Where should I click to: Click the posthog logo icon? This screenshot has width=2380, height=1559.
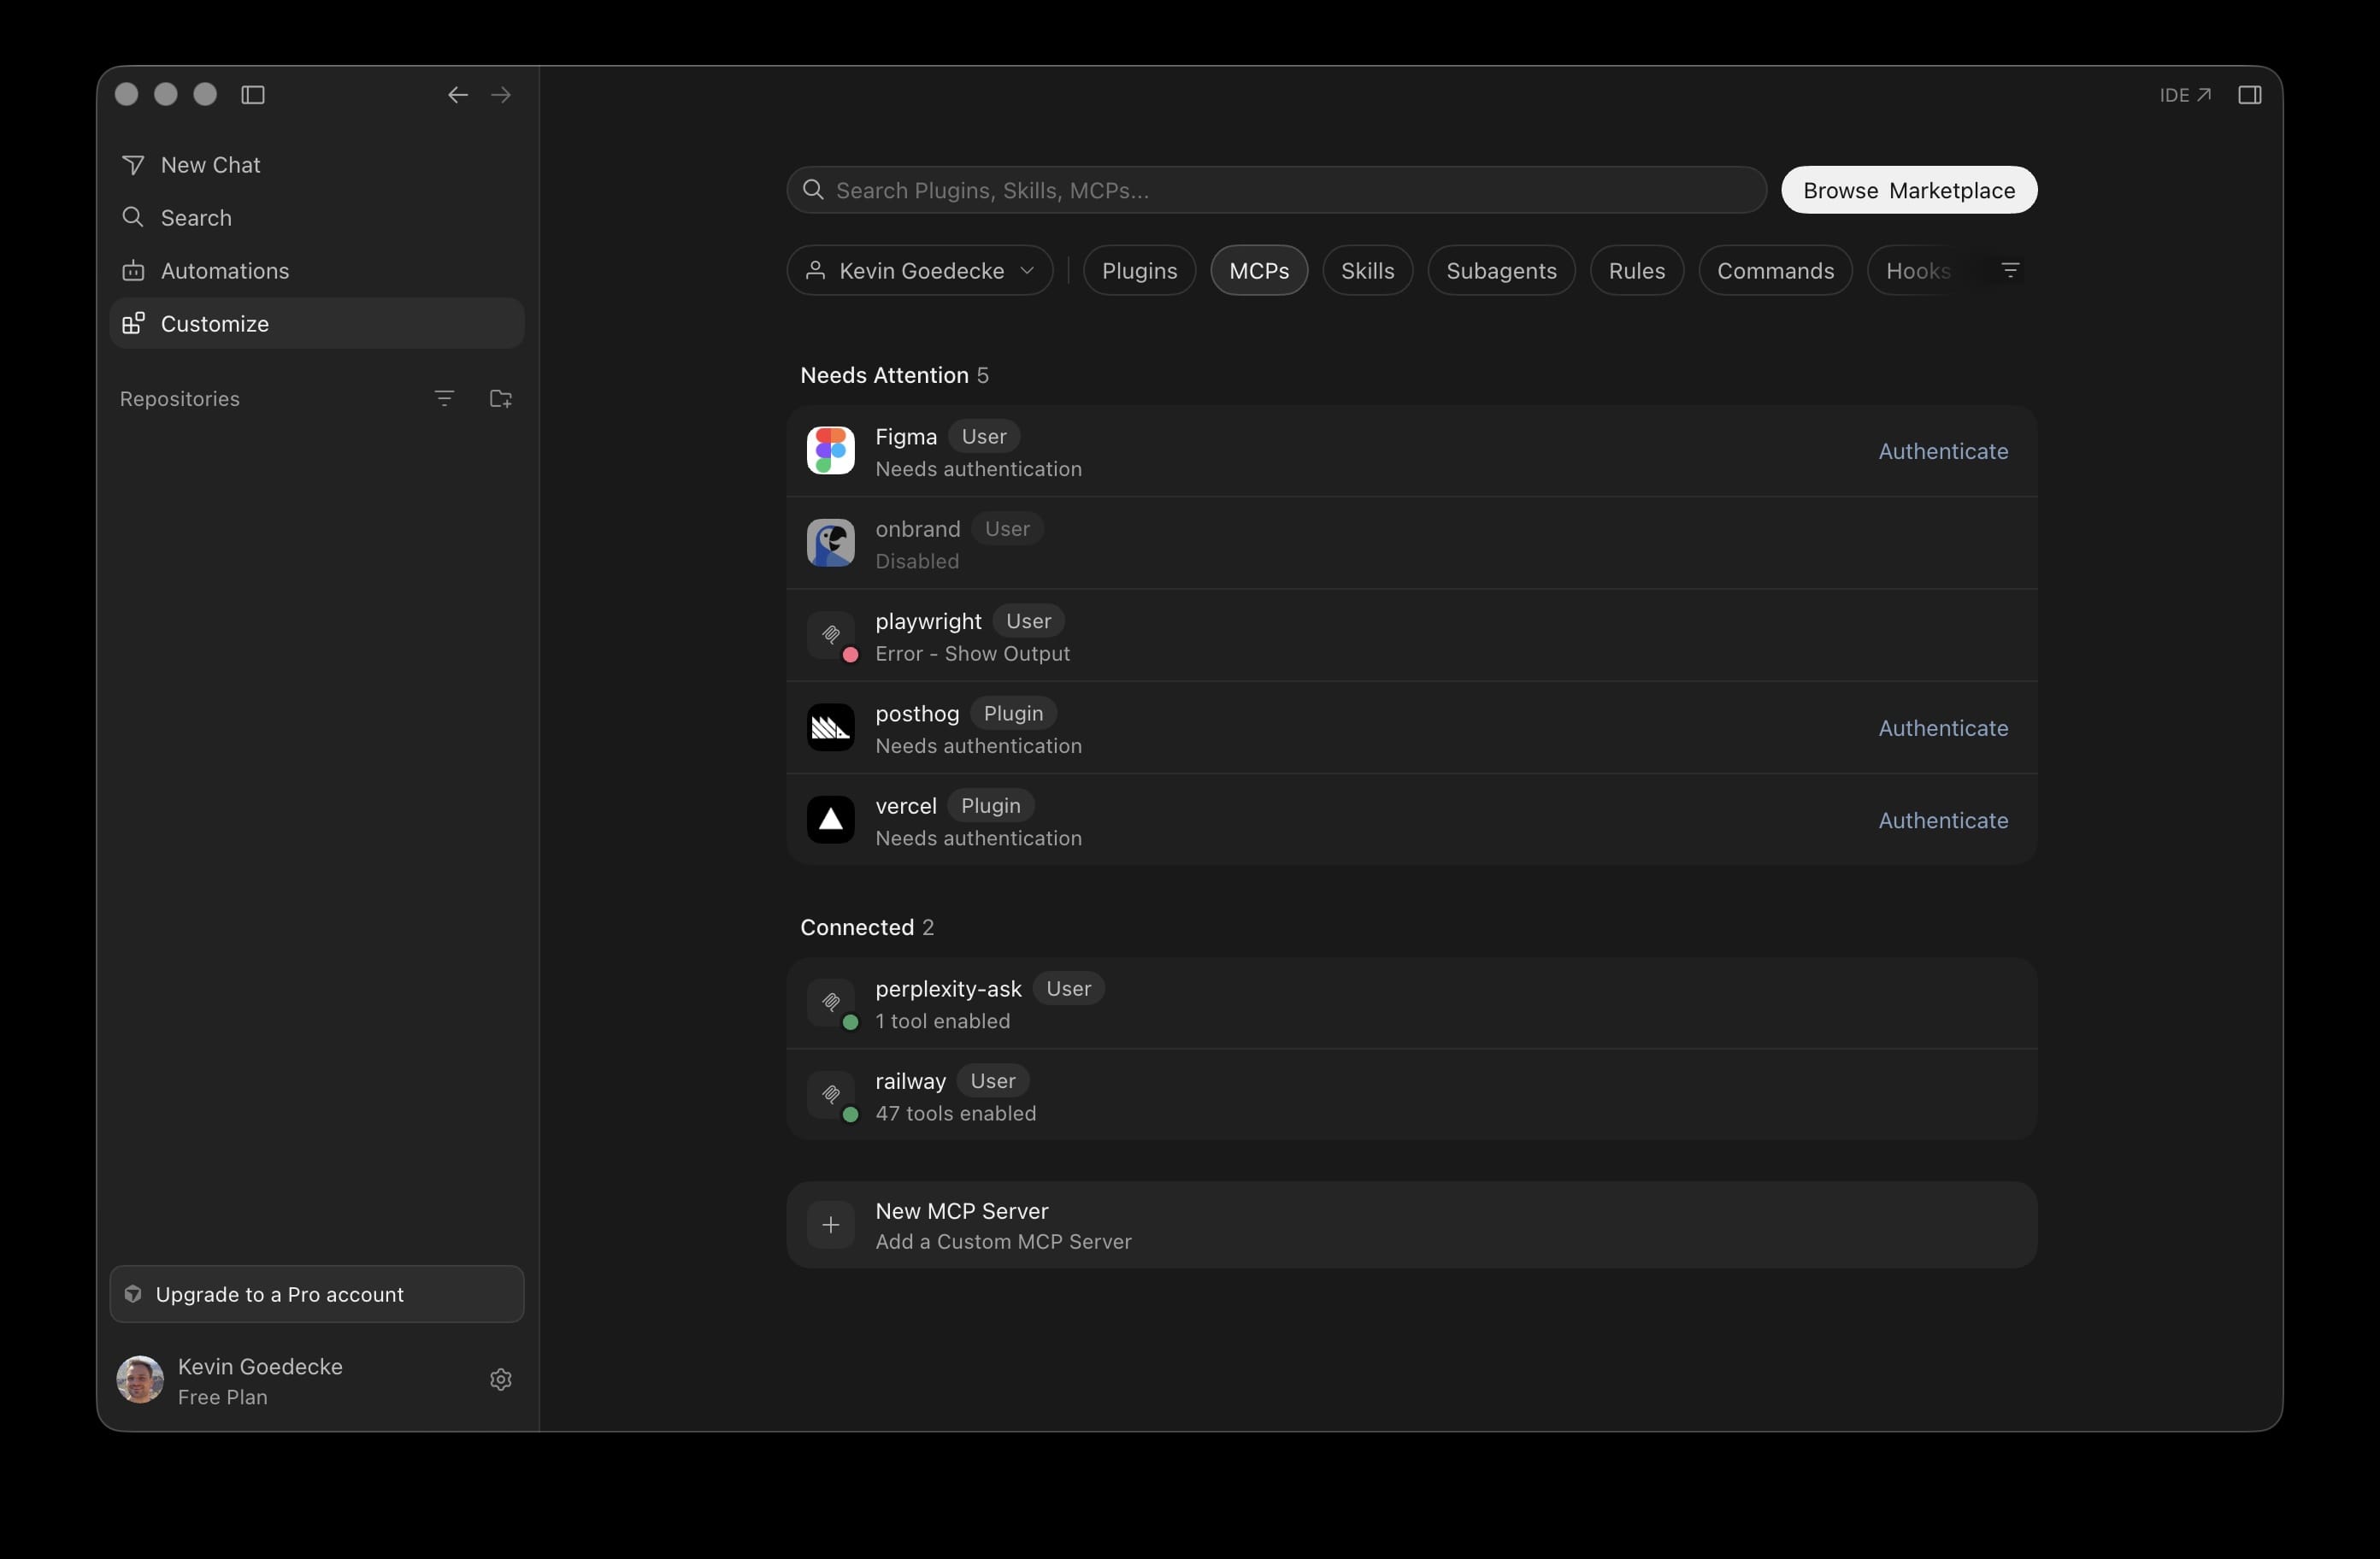click(x=830, y=727)
